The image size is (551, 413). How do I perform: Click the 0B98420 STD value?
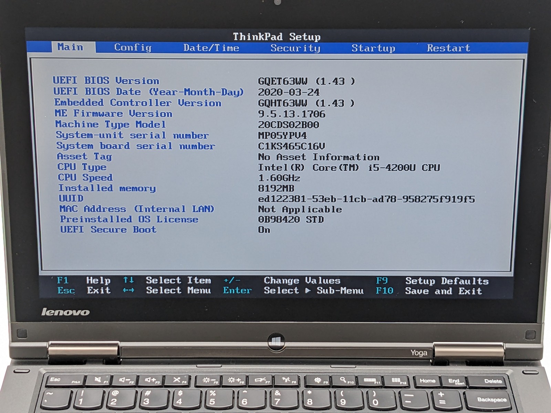[291, 220]
